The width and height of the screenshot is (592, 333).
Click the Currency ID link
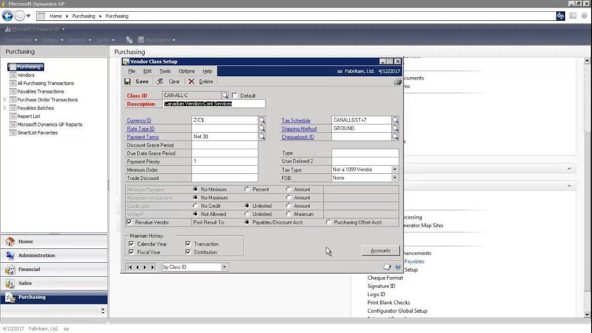(139, 121)
